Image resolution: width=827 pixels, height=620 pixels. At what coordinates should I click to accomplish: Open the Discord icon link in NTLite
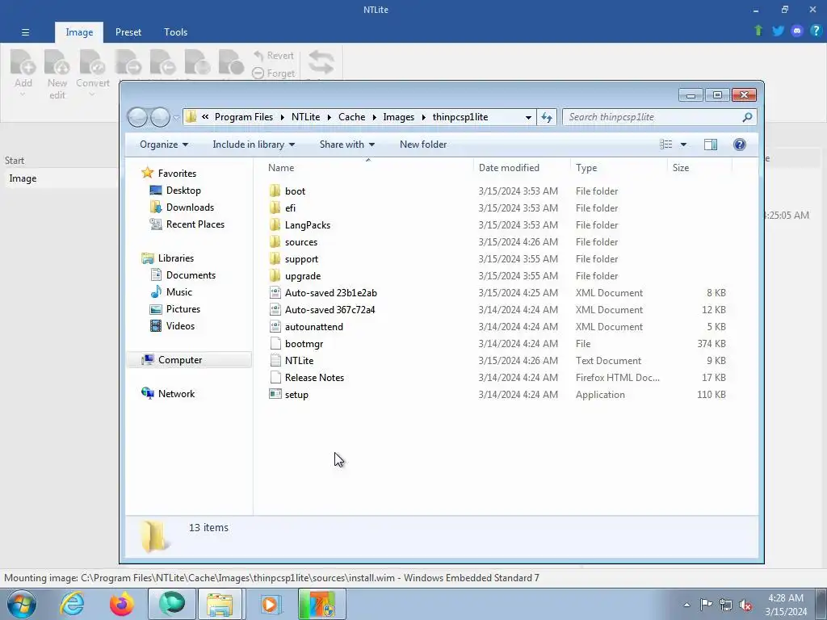pyautogui.click(x=797, y=31)
